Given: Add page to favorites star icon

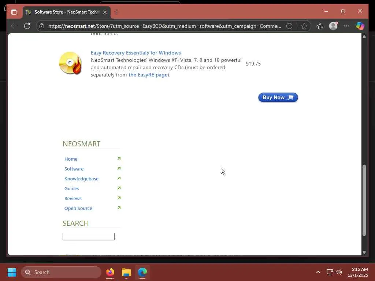Looking at the screenshot, I should click(304, 26).
